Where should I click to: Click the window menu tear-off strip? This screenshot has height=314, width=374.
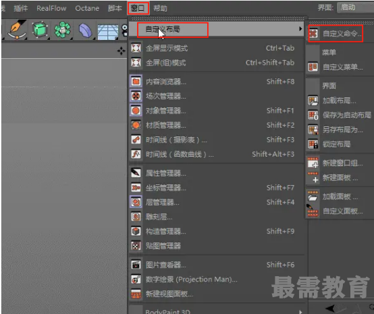[217, 18]
